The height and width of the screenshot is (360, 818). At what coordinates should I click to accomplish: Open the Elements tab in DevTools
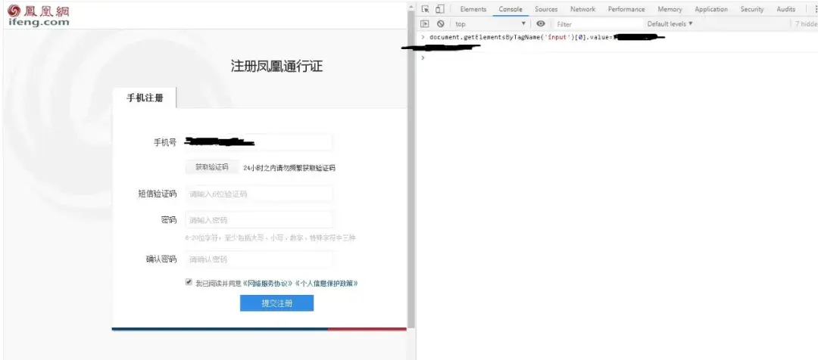point(473,9)
